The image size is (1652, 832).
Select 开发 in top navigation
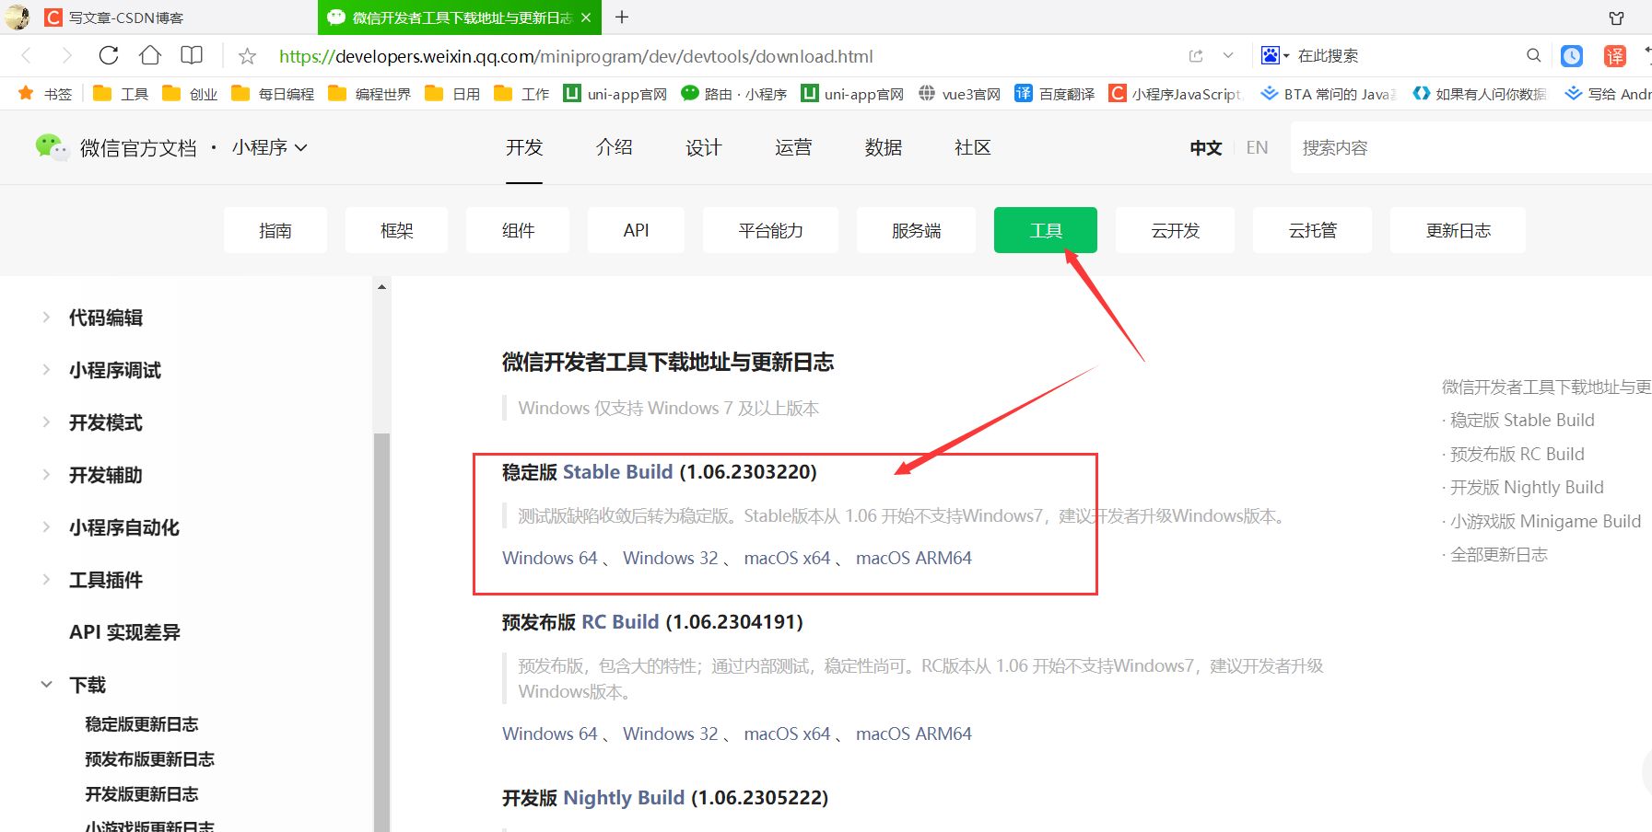click(x=524, y=147)
